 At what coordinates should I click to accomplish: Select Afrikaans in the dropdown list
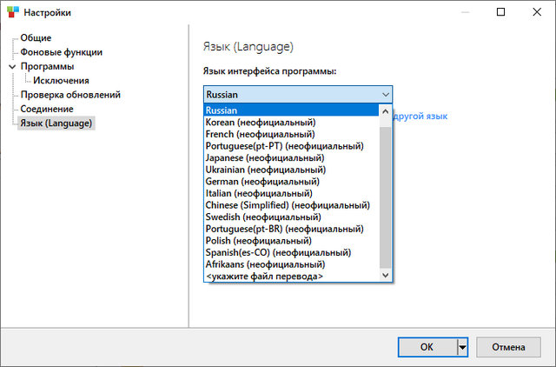[265, 264]
